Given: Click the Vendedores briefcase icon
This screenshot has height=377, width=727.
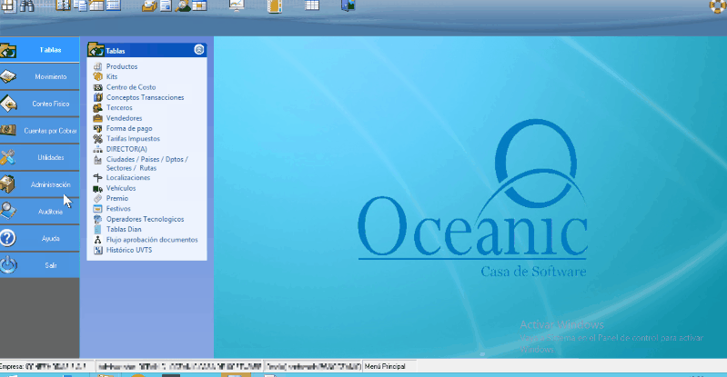Looking at the screenshot, I should [x=98, y=118].
